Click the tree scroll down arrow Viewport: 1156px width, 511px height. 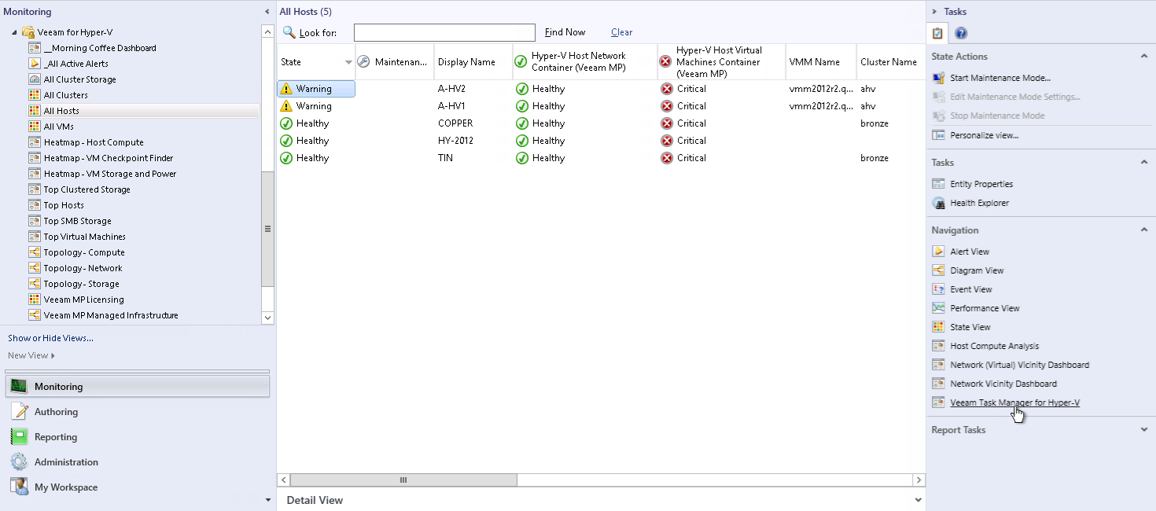[x=267, y=318]
